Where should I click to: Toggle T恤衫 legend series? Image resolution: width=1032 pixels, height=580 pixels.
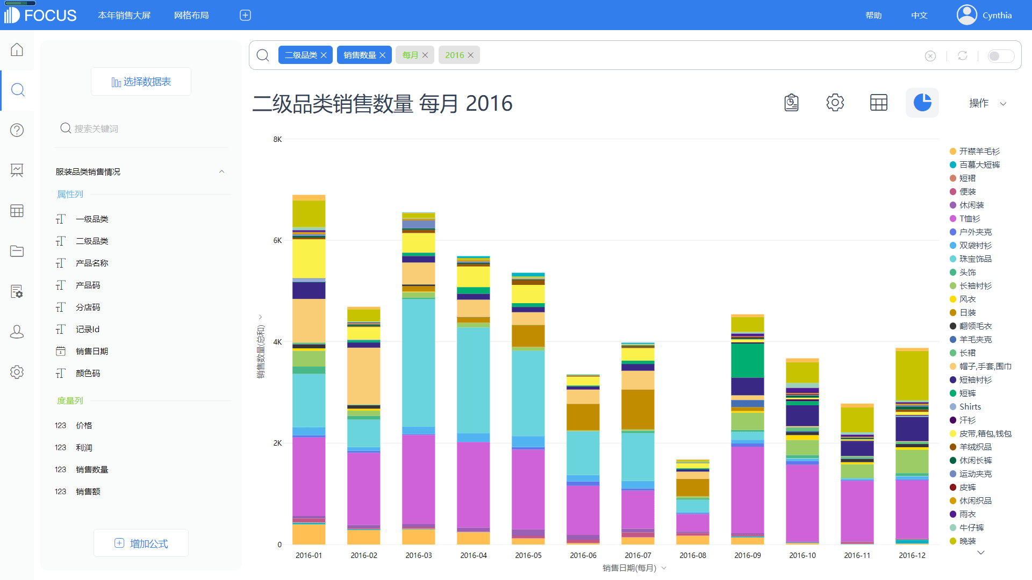965,219
